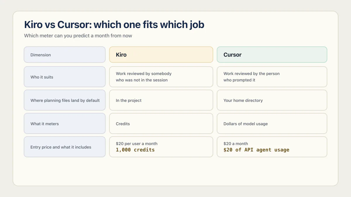This screenshot has width=351, height=197.
Task: Select the 'In the project' cell
Action: tap(161, 100)
